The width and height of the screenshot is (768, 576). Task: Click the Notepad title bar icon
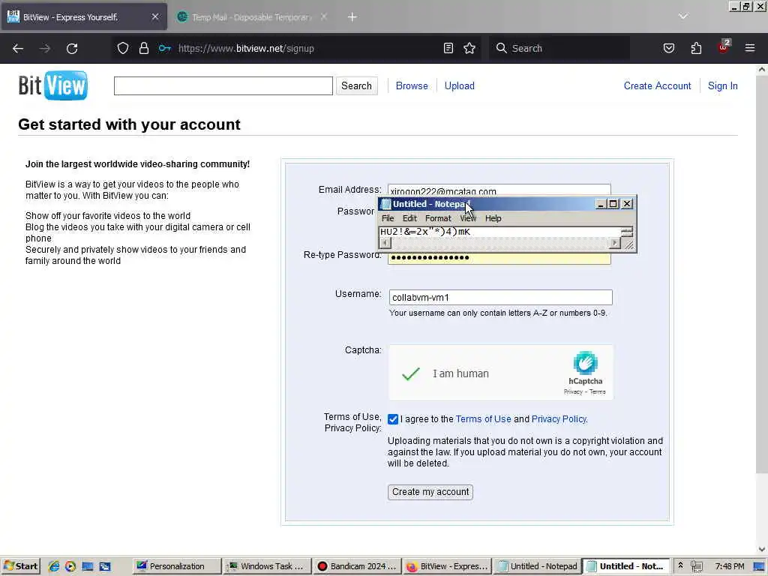click(x=386, y=204)
